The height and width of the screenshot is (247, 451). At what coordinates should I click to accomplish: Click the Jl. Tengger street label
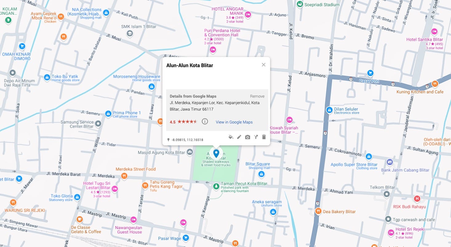click(276, 33)
